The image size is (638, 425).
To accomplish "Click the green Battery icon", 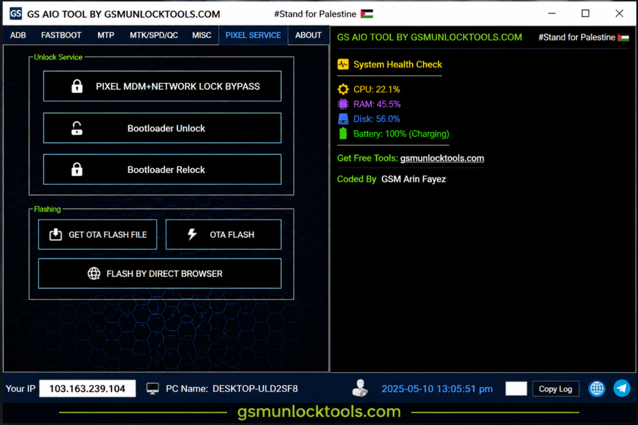I will tap(343, 133).
